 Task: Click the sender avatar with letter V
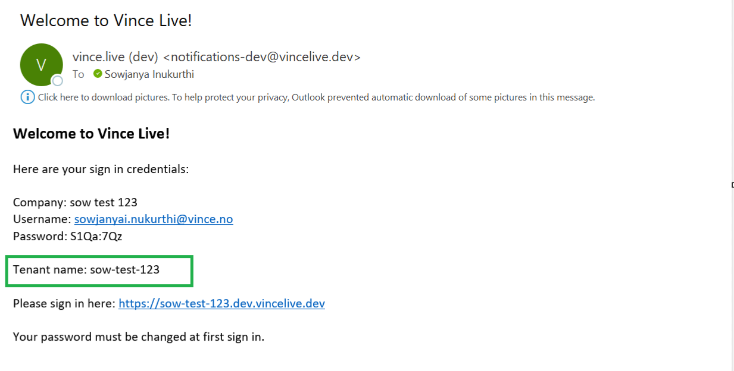coord(41,65)
